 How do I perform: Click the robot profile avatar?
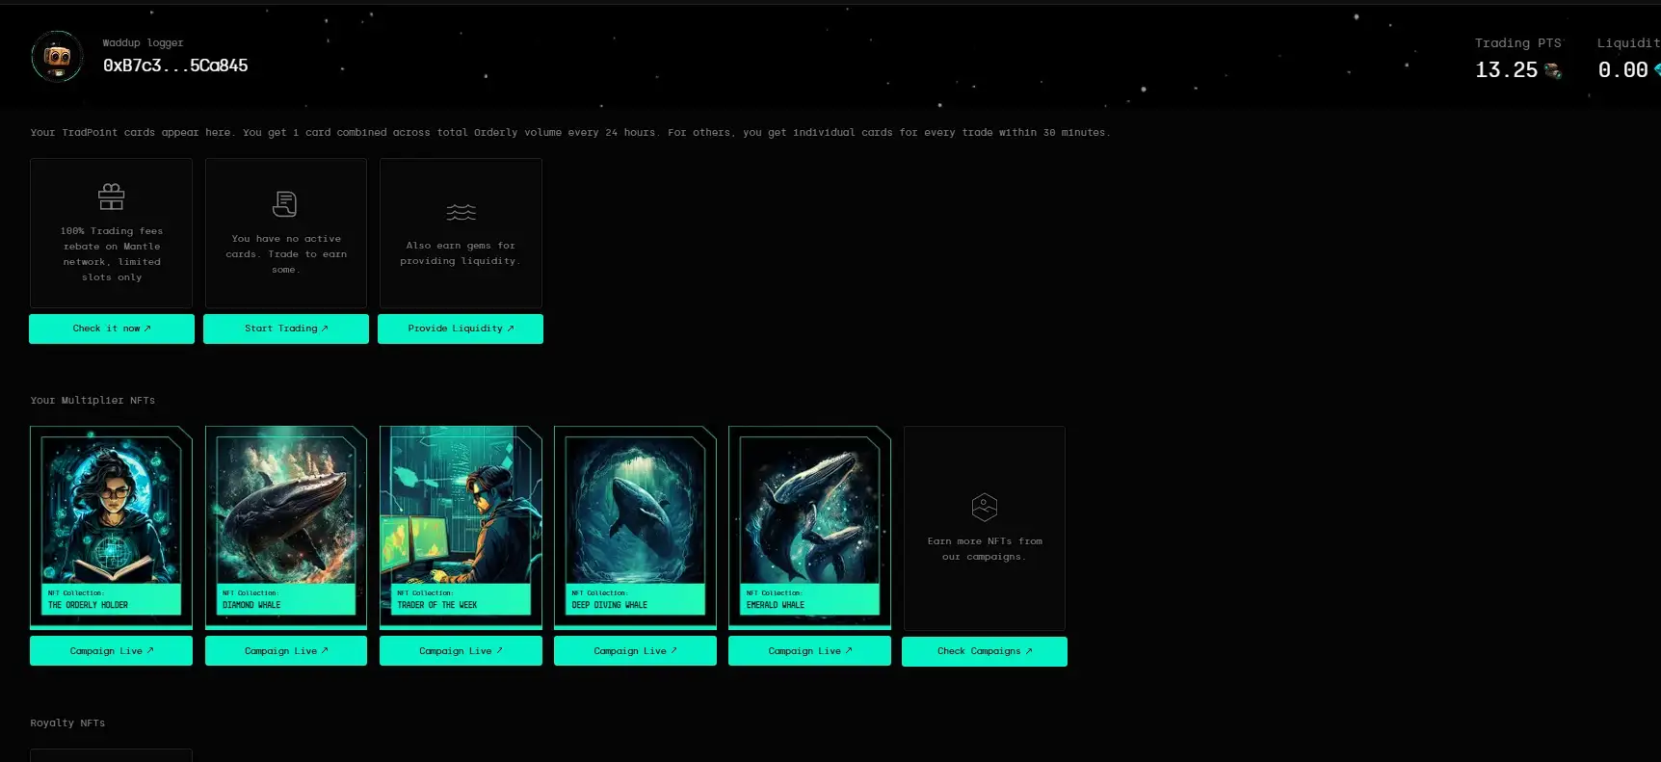(x=58, y=57)
